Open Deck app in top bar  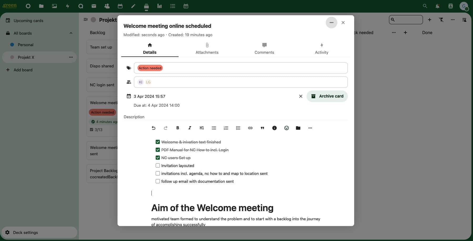pos(146,6)
